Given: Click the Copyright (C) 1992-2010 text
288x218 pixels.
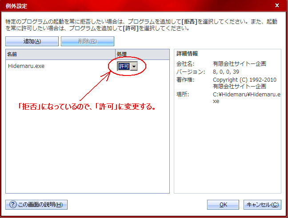Looking at the screenshot, I should point(244,80).
